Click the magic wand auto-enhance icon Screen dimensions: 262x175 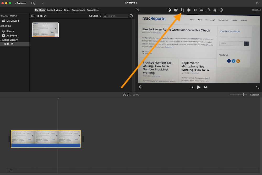pos(138,10)
